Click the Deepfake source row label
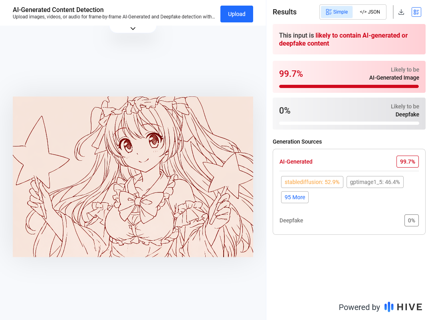This screenshot has height=320, width=432. (x=291, y=220)
